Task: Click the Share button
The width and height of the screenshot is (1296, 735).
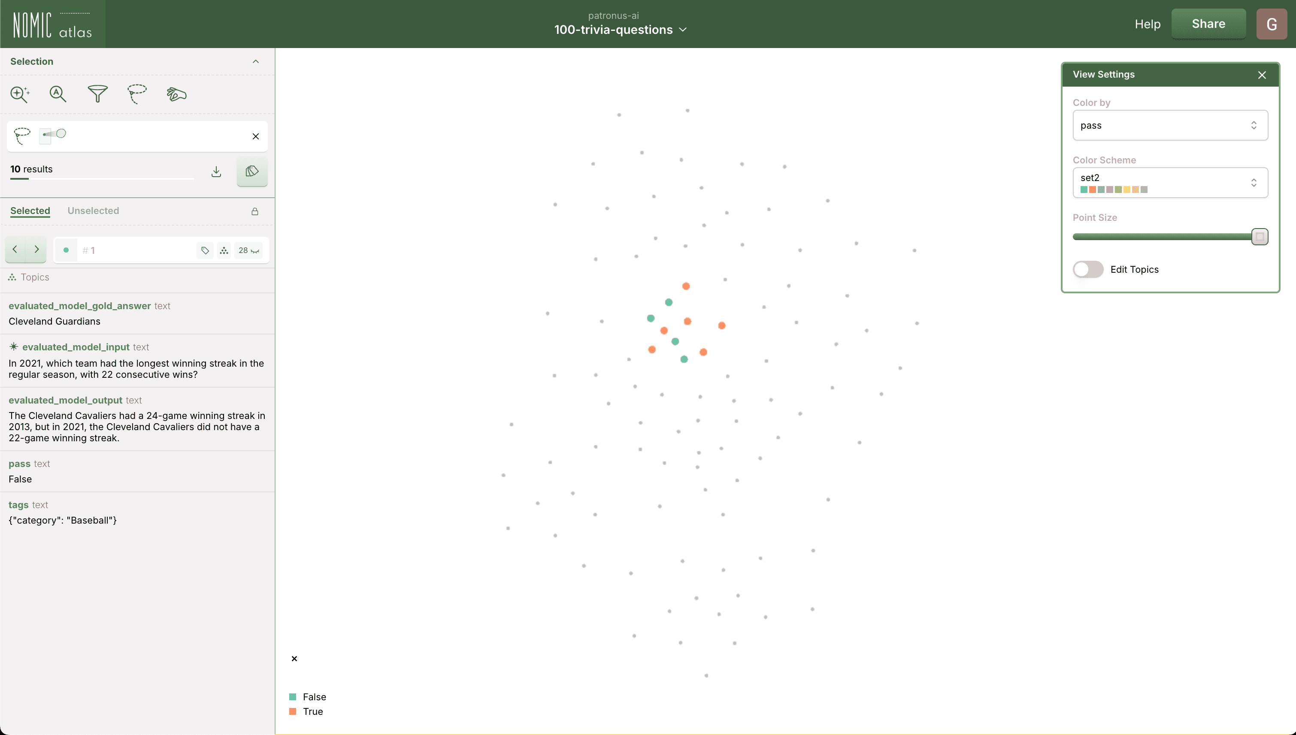Action: pos(1208,24)
